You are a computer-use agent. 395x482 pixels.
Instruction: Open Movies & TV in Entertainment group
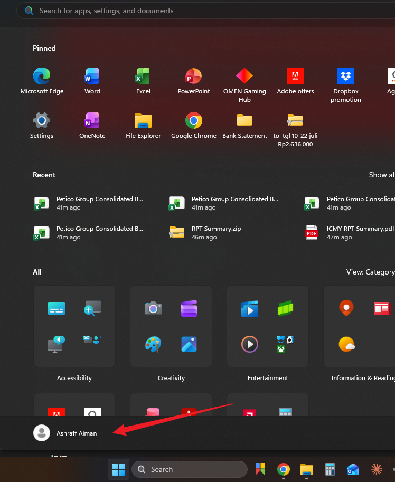click(250, 308)
